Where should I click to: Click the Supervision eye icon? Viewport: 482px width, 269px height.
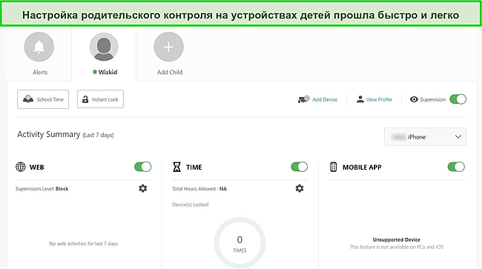coord(414,99)
